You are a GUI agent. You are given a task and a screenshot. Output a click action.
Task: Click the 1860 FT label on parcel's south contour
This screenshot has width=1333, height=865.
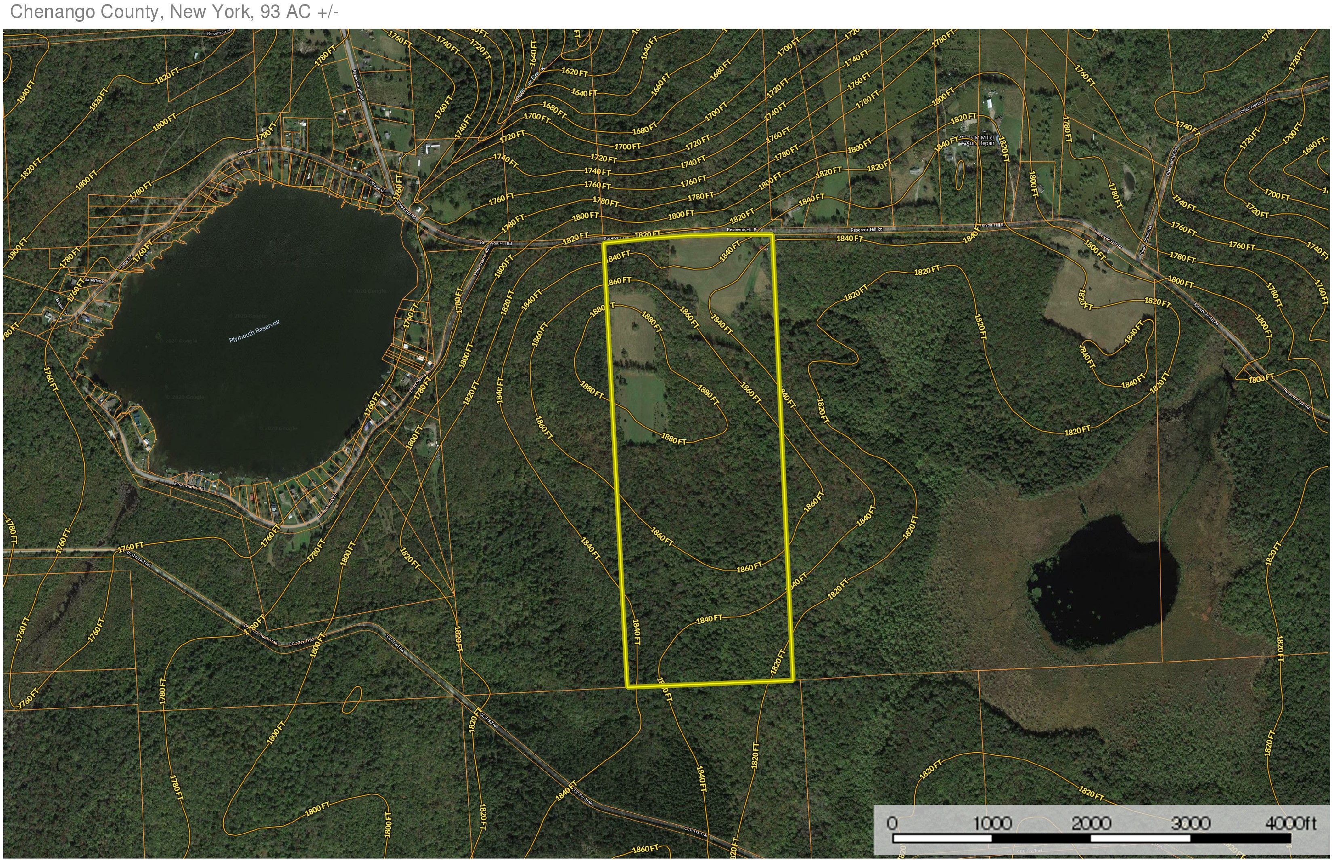749,568
